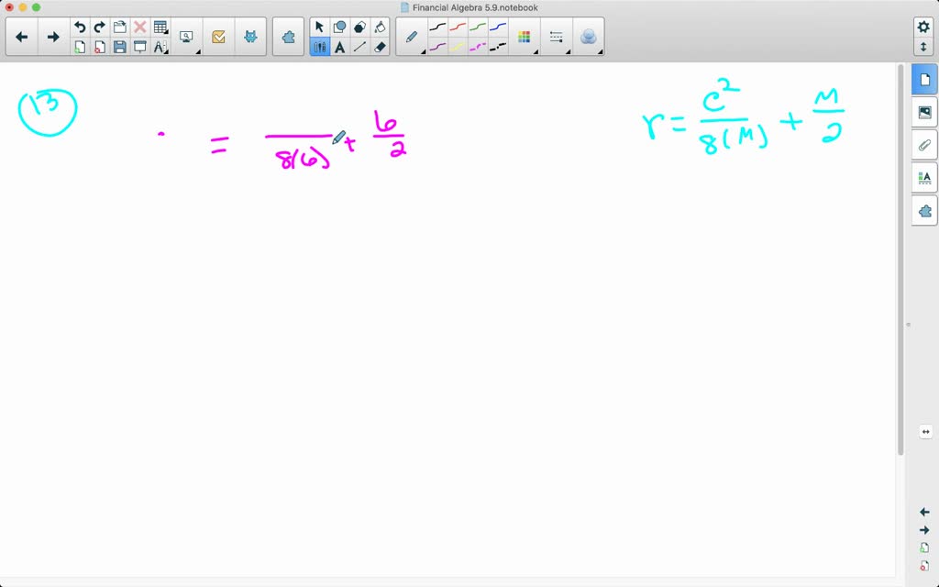Open the Magic Pen tool

(588, 37)
